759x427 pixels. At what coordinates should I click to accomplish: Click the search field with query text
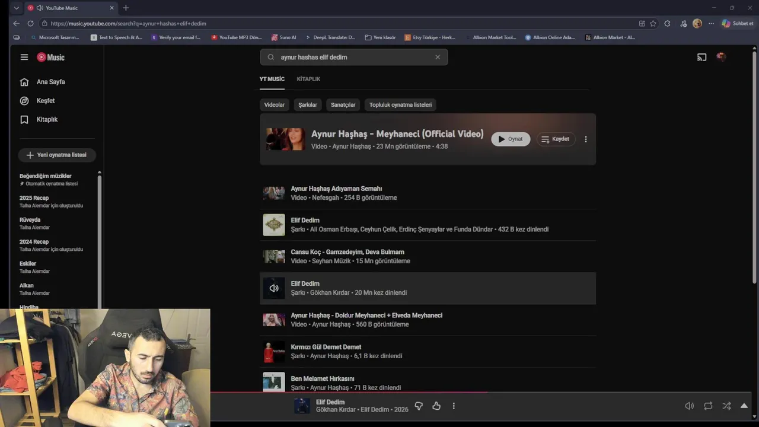[x=353, y=57]
